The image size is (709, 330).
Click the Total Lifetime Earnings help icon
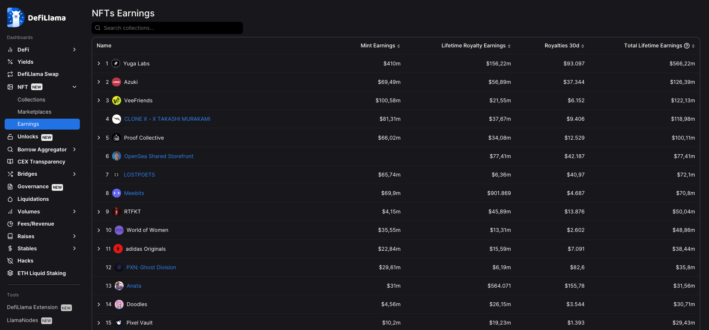point(687,46)
